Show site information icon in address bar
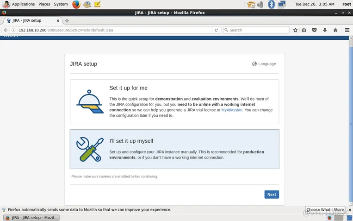353x221 pixels. 13,30
